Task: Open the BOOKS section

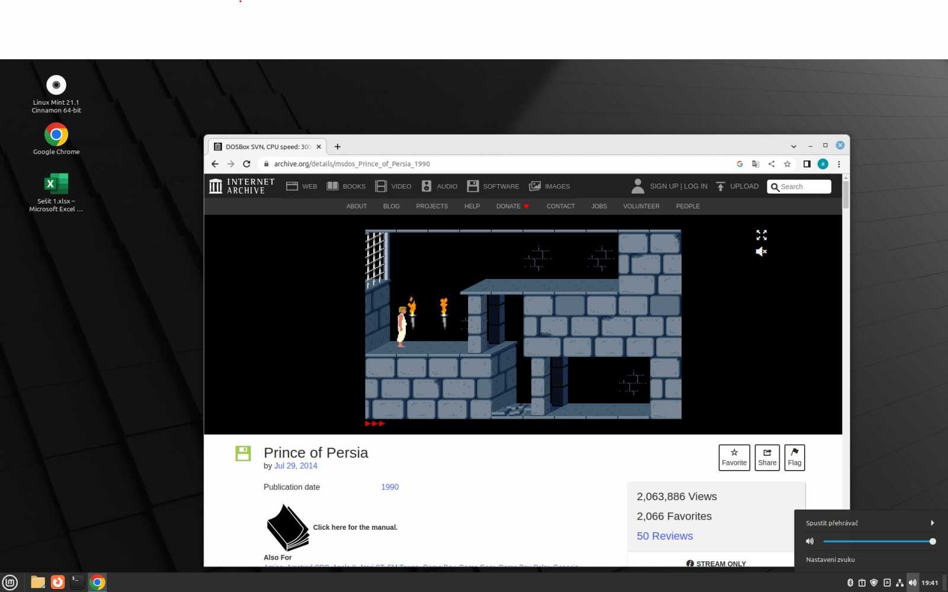Action: [346, 186]
